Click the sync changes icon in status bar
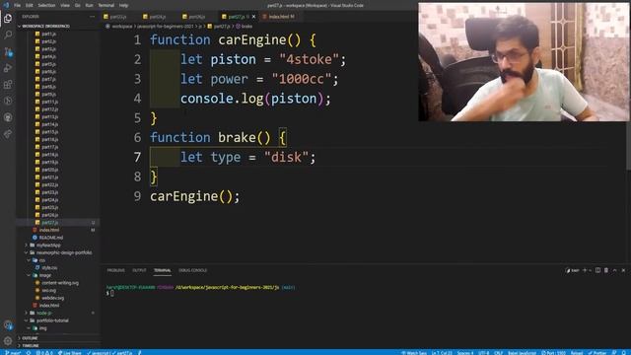Screen dimensions: 631x355 coord(29,353)
